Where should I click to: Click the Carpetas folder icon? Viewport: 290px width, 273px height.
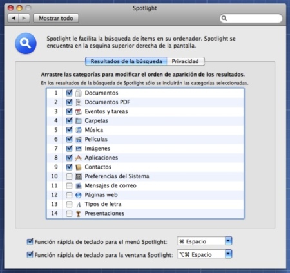[79, 121]
